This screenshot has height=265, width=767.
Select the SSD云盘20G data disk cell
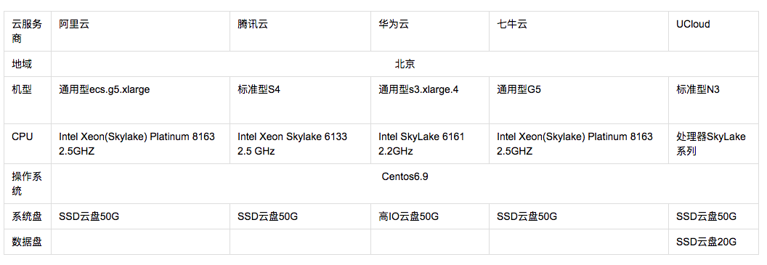click(x=714, y=242)
